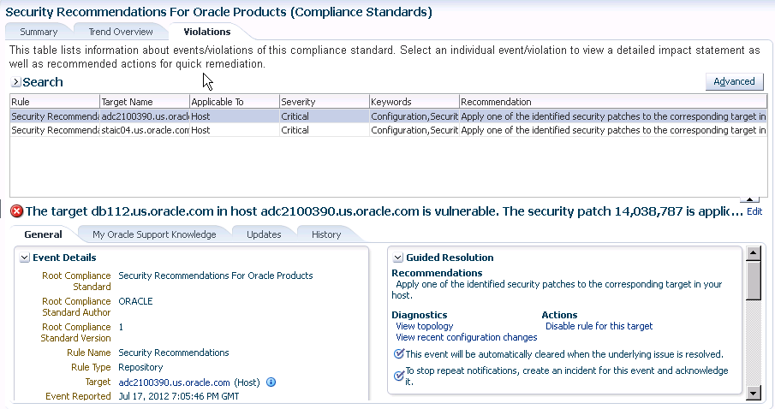Click the splitter collapse arrow above Edit
775x409 pixels.
pyautogui.click(x=749, y=199)
